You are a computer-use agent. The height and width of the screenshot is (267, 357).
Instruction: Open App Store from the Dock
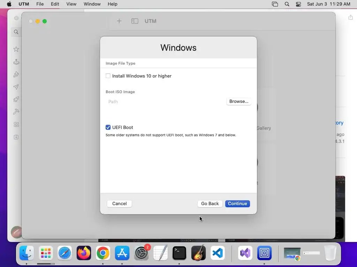122,253
